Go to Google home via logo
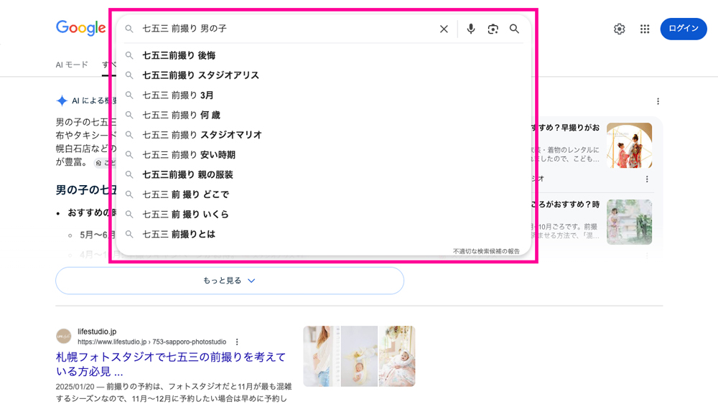The image size is (718, 404). coord(80,28)
